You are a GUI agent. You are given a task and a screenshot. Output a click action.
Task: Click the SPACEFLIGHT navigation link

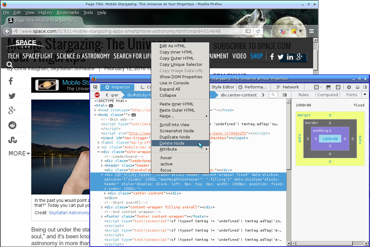coord(38,56)
